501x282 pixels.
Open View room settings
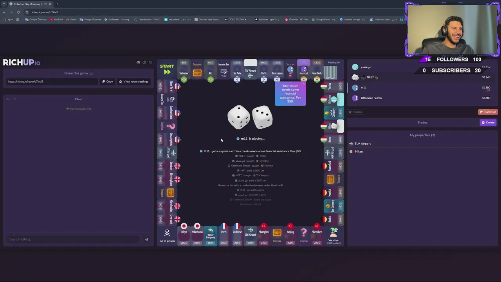[134, 81]
